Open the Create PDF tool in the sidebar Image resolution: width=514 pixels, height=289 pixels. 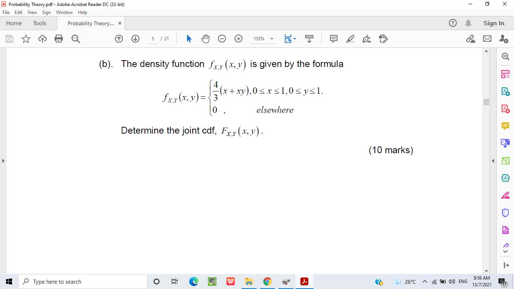505,108
